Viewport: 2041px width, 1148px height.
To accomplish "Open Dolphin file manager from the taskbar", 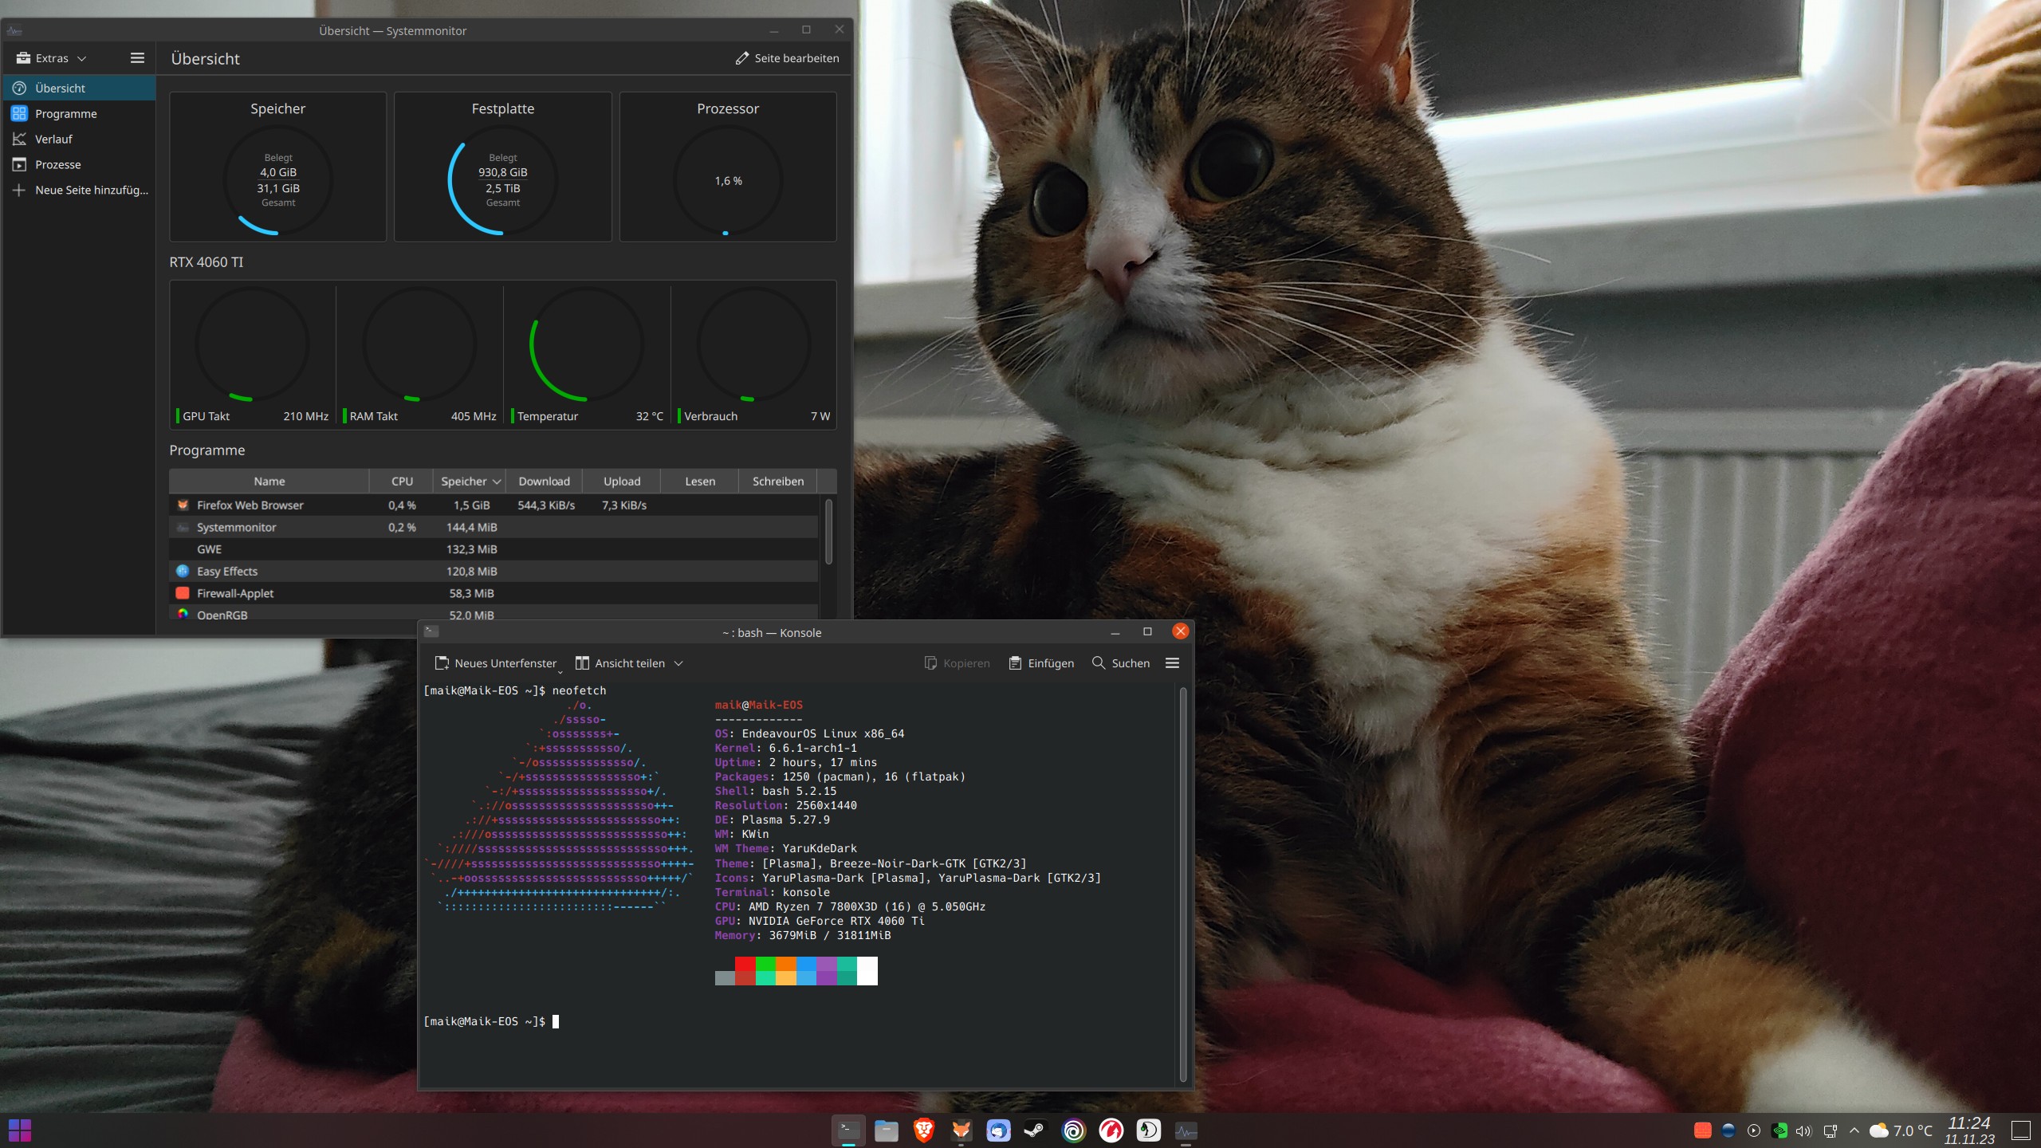I will 886,1130.
